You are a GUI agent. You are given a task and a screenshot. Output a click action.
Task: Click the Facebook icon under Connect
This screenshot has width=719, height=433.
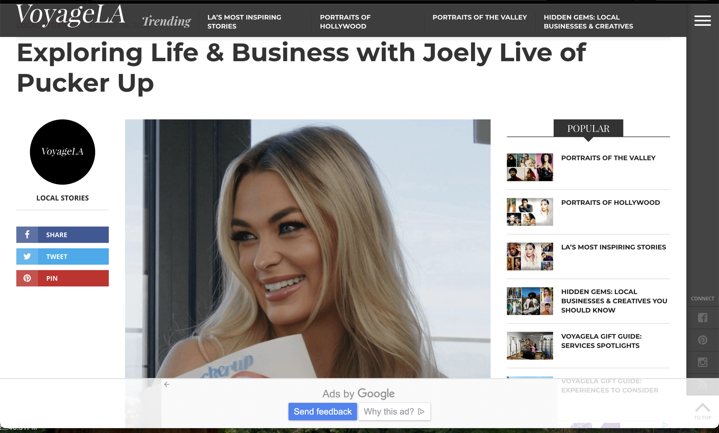pyautogui.click(x=702, y=318)
